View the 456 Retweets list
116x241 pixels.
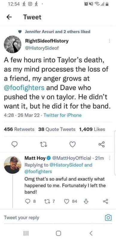[x=19, y=129]
